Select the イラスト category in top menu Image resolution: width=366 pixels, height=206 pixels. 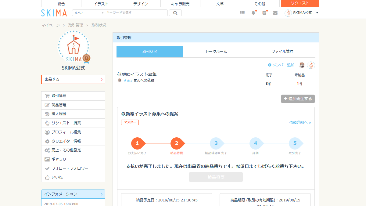[x=101, y=4]
